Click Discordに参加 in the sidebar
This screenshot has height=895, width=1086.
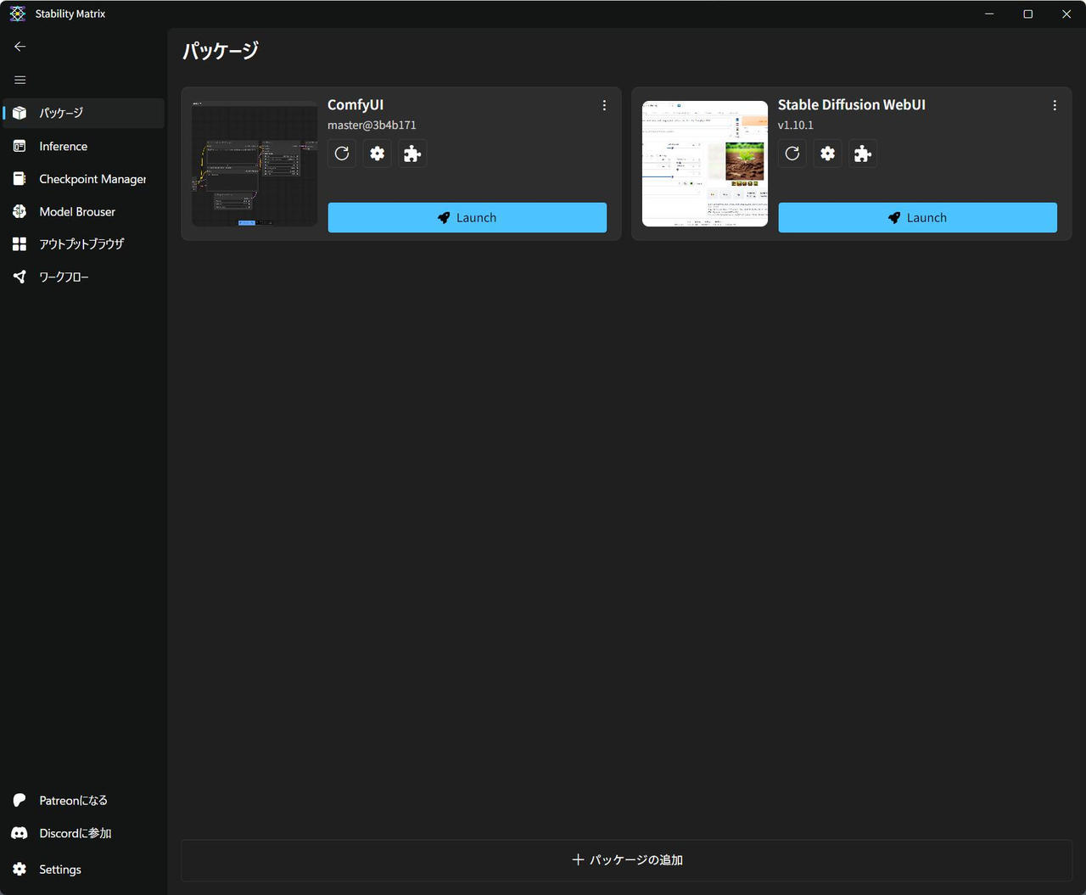(x=83, y=833)
